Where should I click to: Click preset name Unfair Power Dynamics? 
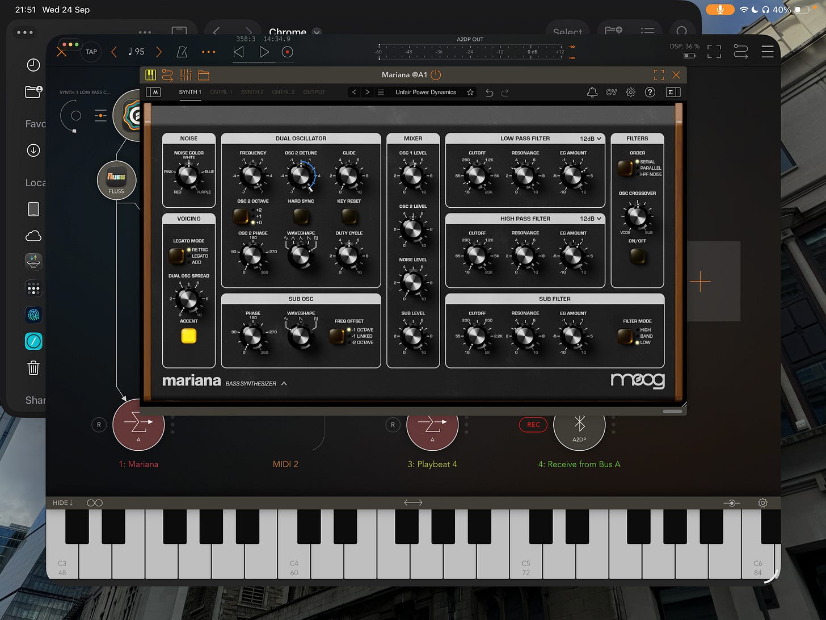pos(425,92)
